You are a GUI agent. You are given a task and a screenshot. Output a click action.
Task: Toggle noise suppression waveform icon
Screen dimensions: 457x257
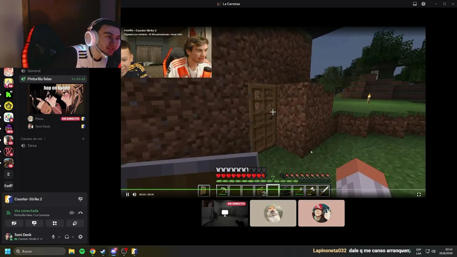pos(72,213)
